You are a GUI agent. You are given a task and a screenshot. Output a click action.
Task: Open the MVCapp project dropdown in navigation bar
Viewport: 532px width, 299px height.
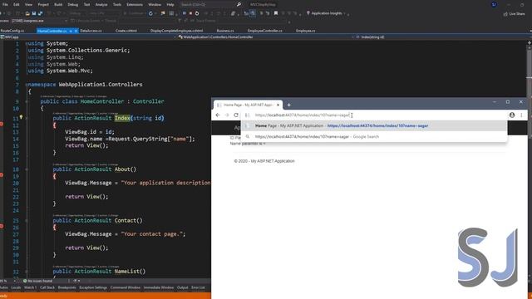pos(89,37)
